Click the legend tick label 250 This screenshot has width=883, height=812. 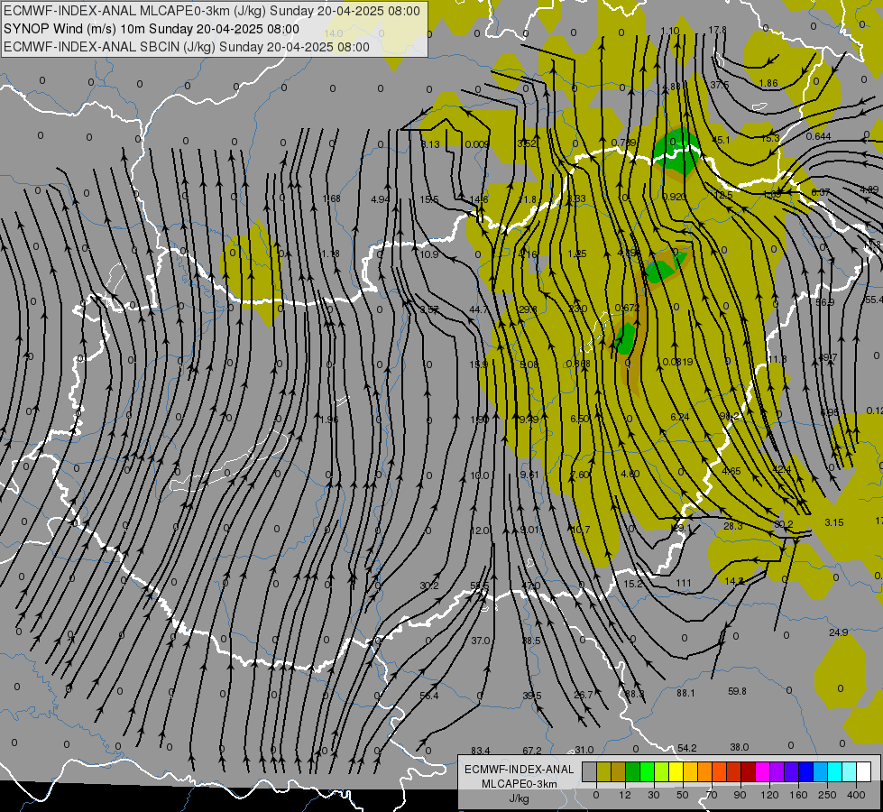point(827,795)
